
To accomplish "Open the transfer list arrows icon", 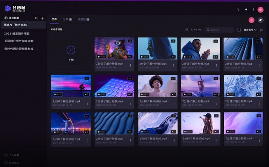I will (x=239, y=10).
